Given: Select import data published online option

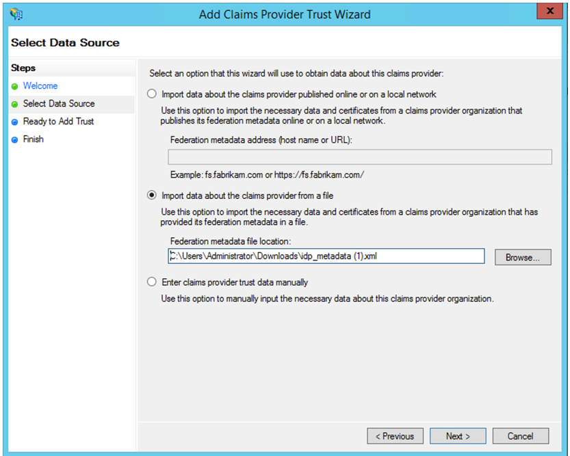Looking at the screenshot, I should point(153,94).
